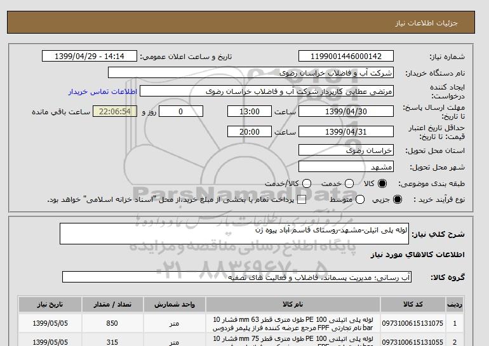
Task: Click the شماره نیاز label
Action: (x=447, y=57)
